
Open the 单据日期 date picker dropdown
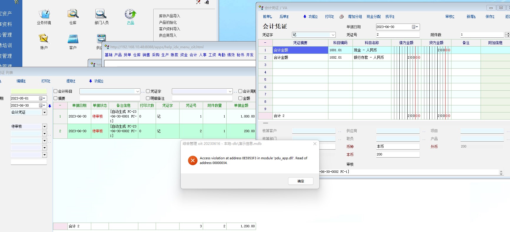(415, 27)
